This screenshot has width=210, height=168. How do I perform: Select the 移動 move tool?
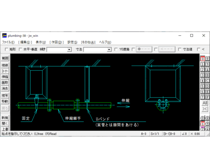[x=5, y=101]
